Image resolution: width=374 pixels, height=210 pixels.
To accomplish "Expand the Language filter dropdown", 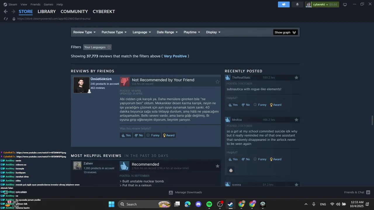I will pyautogui.click(x=142, y=32).
